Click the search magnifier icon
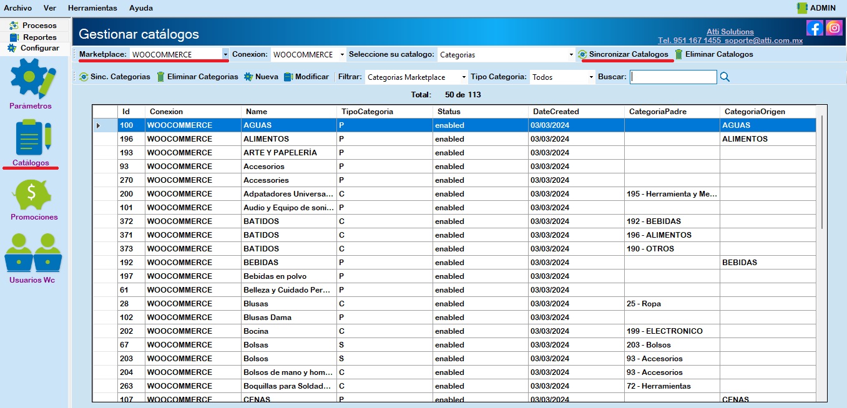The width and height of the screenshot is (847, 408). click(725, 77)
